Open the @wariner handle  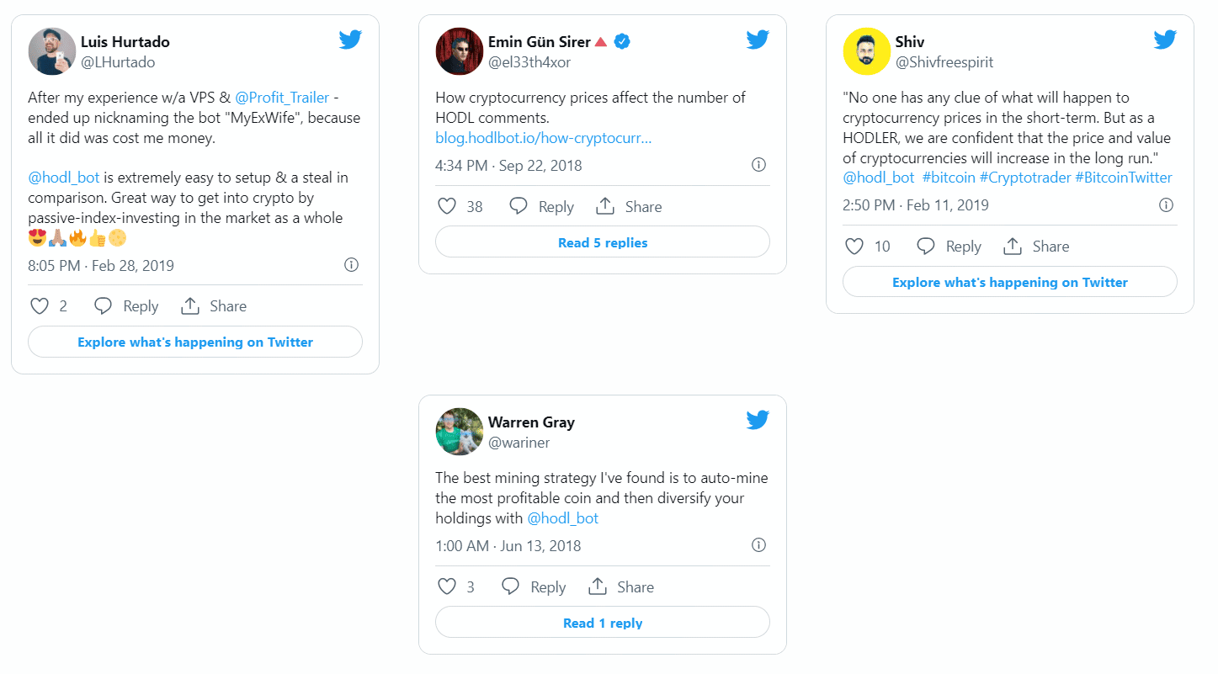519,443
